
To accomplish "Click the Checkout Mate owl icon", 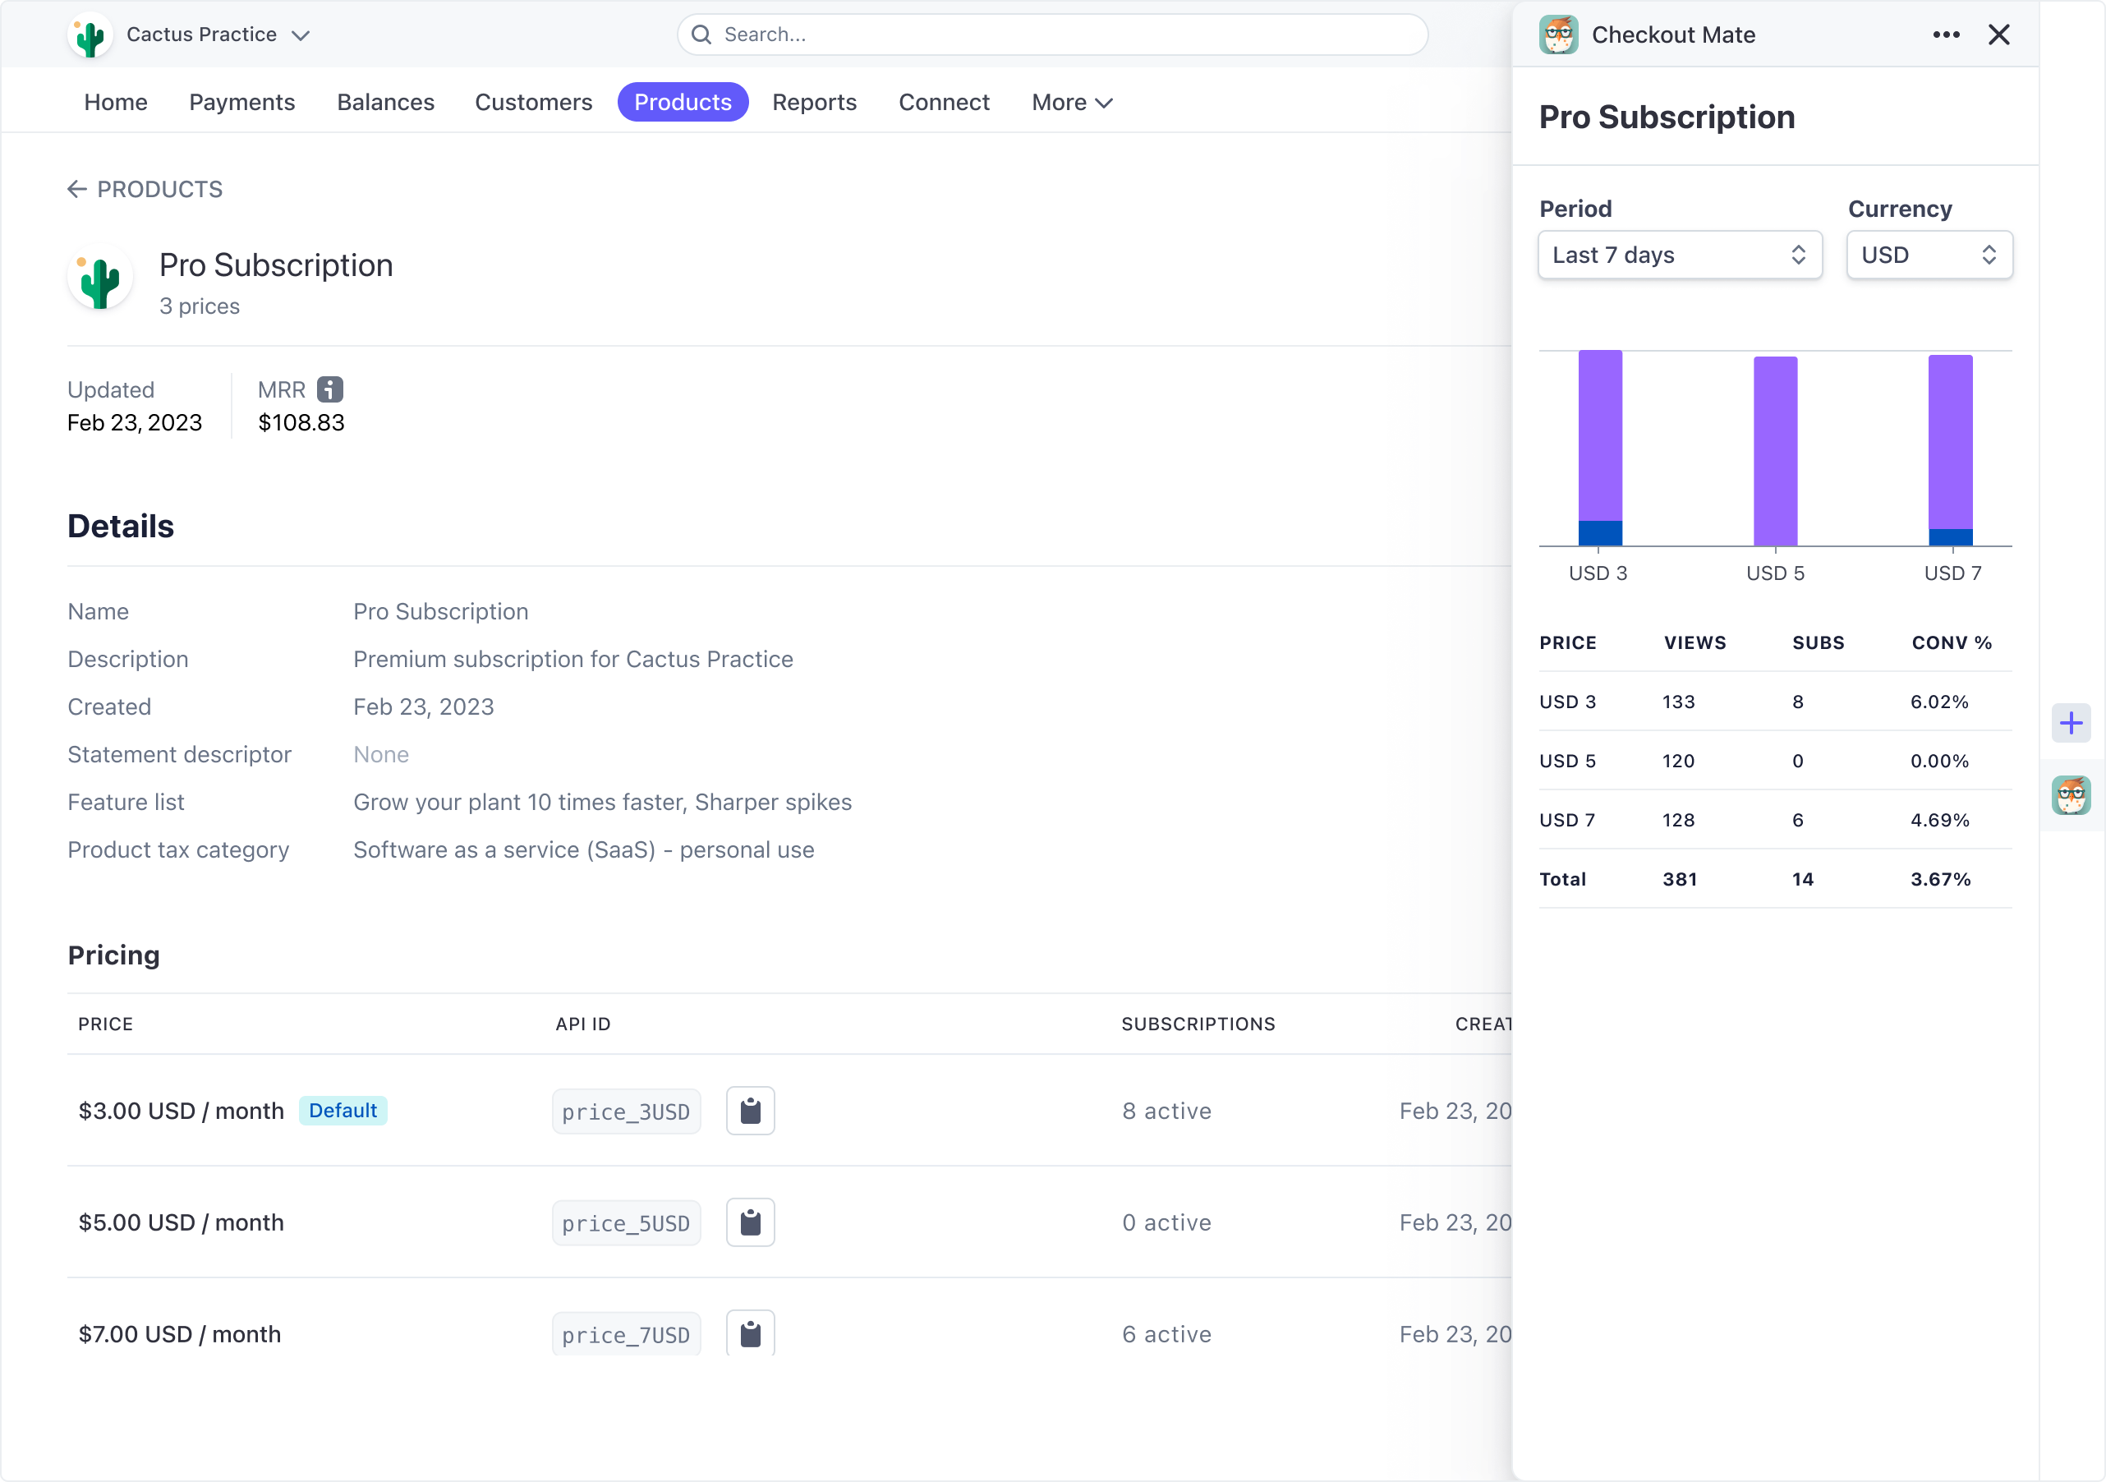I will (x=1559, y=34).
